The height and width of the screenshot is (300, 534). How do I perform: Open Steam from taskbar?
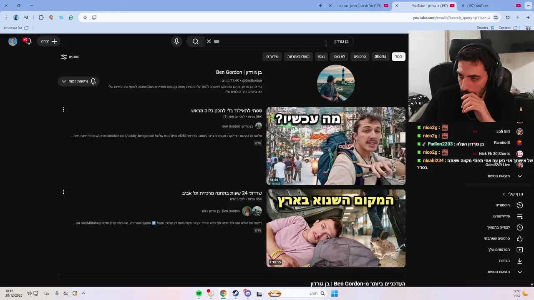coord(236,293)
